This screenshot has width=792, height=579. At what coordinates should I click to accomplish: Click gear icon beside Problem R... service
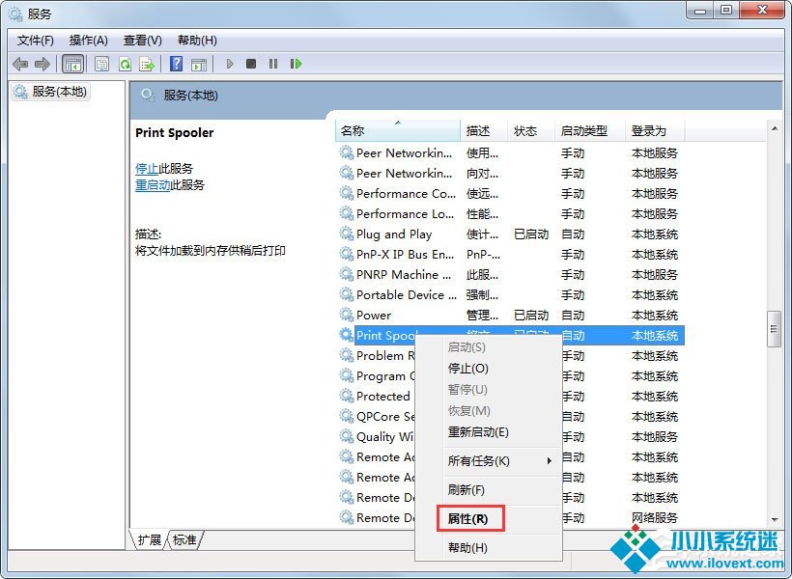[346, 355]
